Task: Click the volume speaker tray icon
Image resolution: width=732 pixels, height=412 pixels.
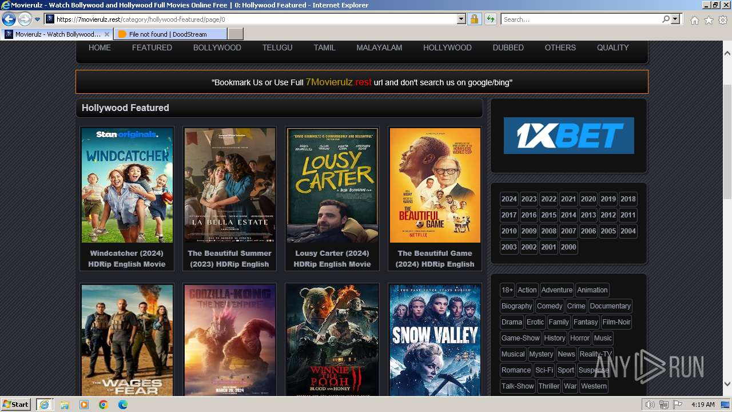Action: click(x=650, y=405)
